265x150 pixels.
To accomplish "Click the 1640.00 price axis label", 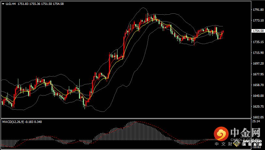I will tap(258, 96).
